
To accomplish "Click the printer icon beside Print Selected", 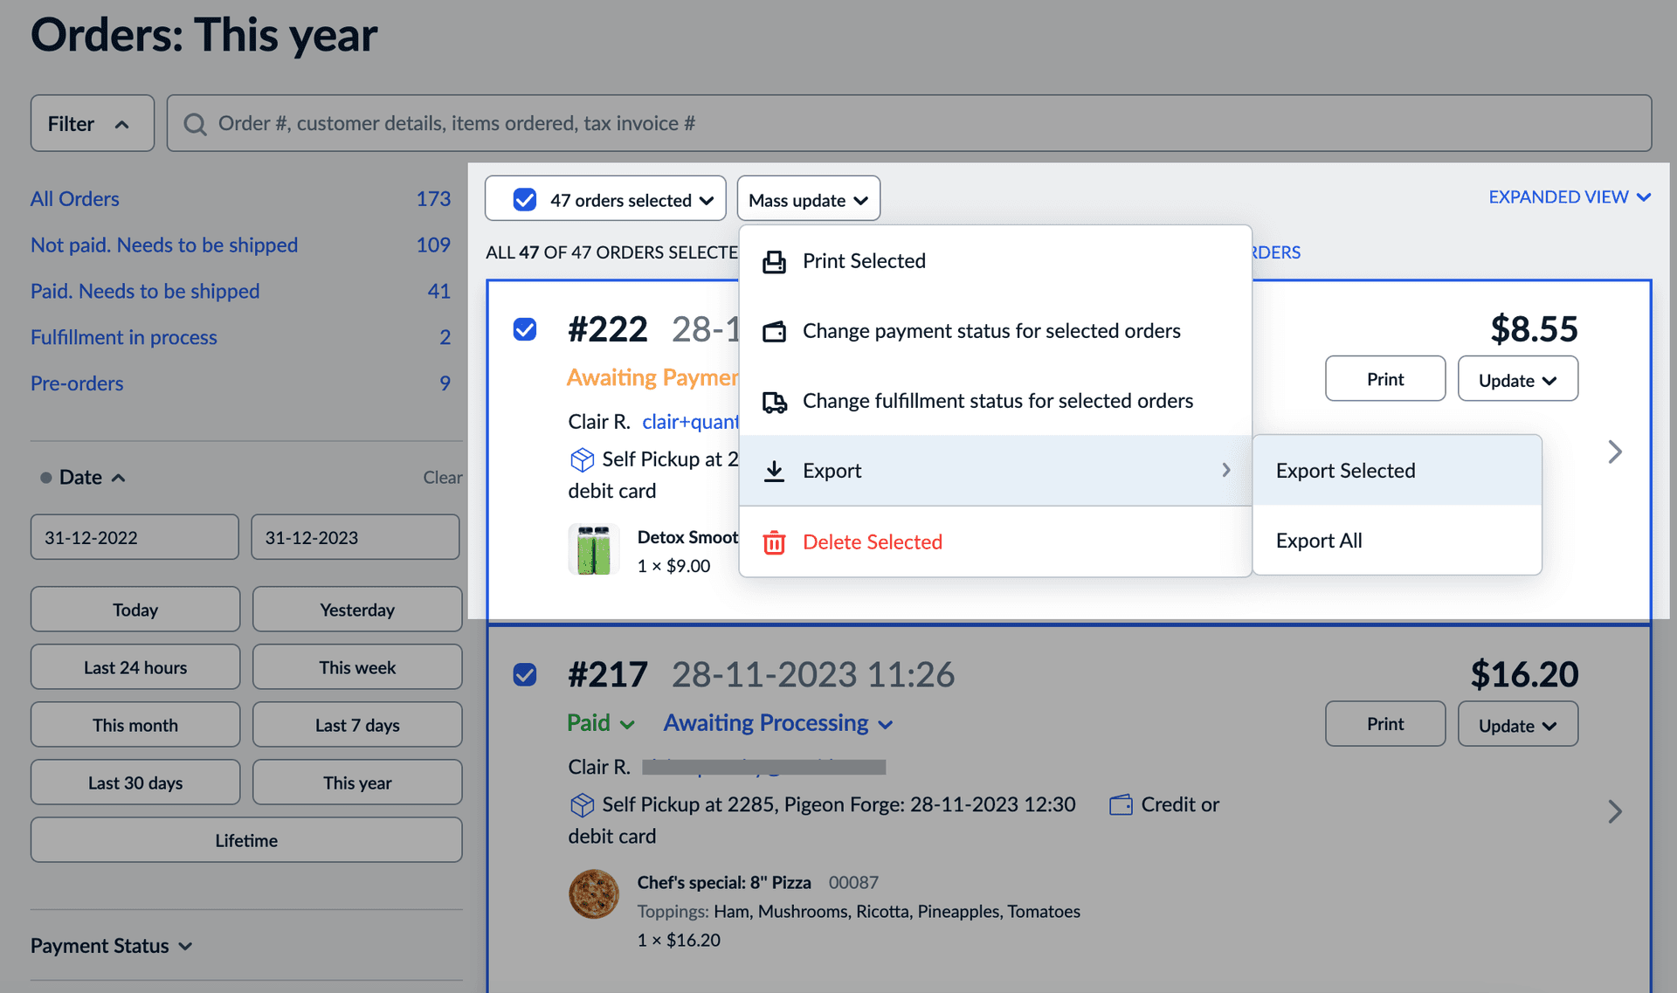I will [x=774, y=261].
